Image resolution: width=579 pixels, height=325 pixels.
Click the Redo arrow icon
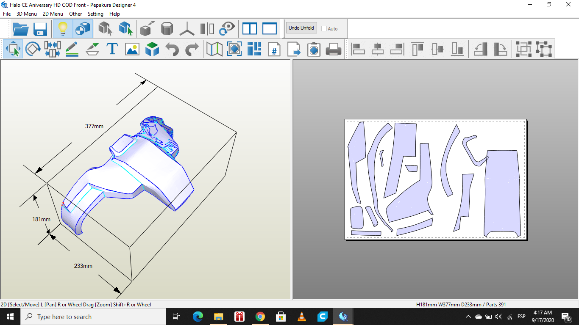click(x=192, y=49)
